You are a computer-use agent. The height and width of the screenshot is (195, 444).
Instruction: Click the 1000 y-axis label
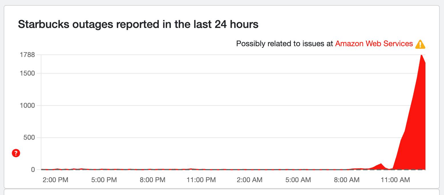tap(27, 105)
